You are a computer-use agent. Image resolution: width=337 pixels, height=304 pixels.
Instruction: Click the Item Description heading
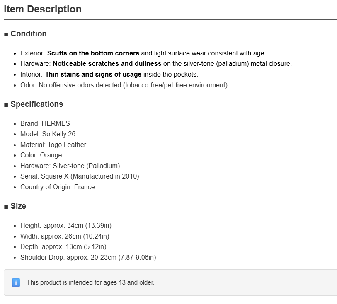[x=43, y=9]
